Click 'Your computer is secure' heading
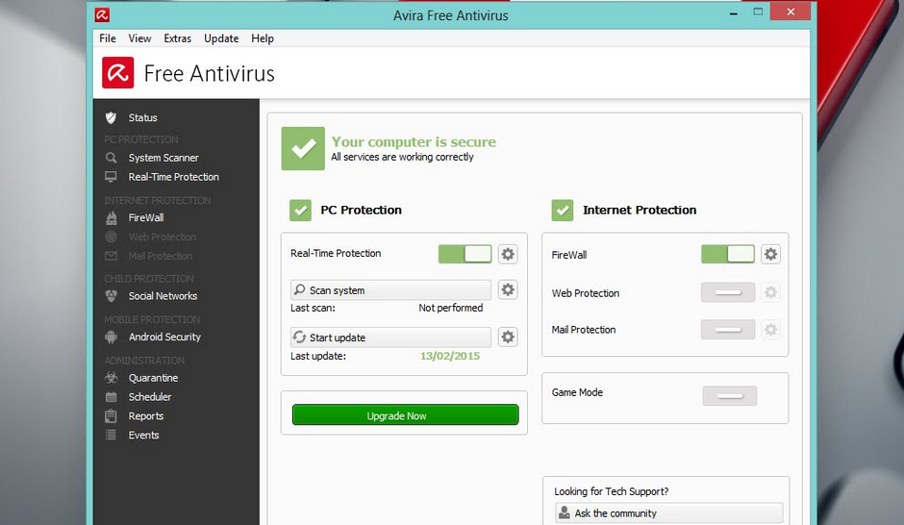 point(414,141)
